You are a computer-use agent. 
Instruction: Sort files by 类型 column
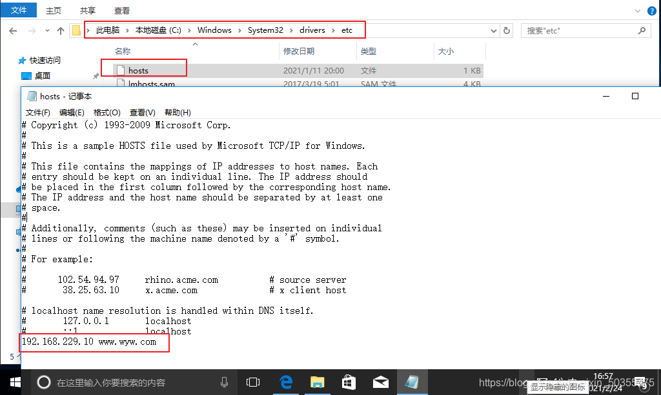coord(369,52)
